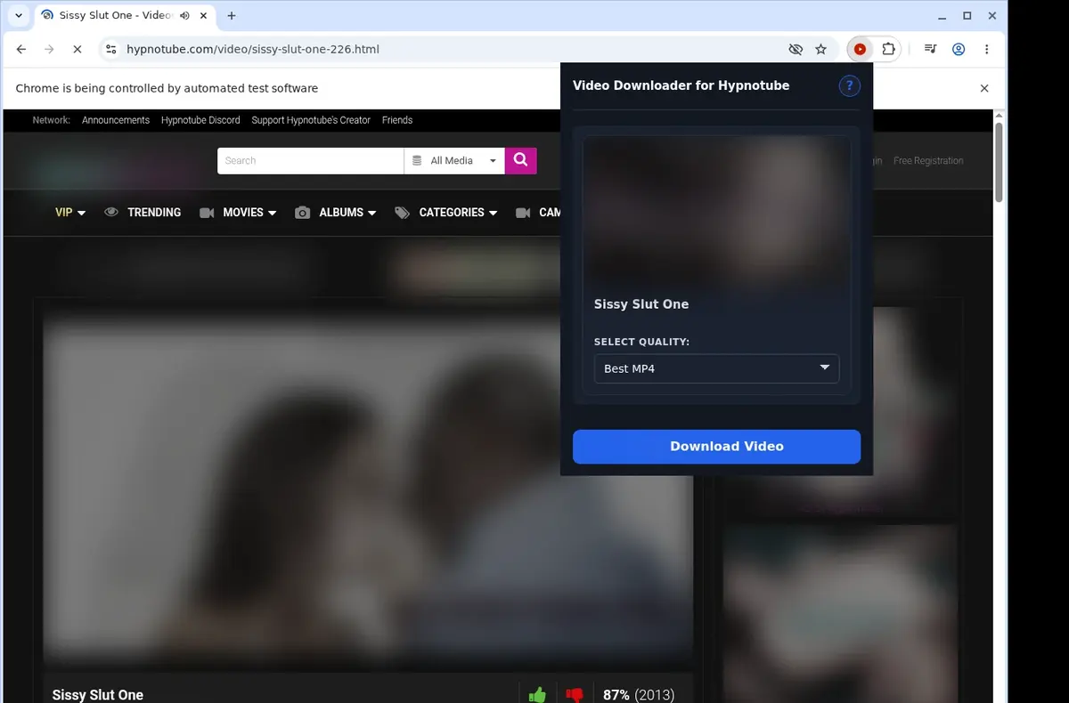The image size is (1069, 703).
Task: Mute the tab using the speaker icon
Action: [x=184, y=16]
